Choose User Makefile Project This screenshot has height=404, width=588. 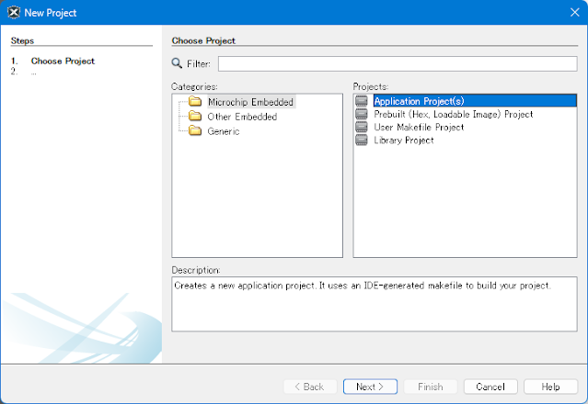(419, 128)
